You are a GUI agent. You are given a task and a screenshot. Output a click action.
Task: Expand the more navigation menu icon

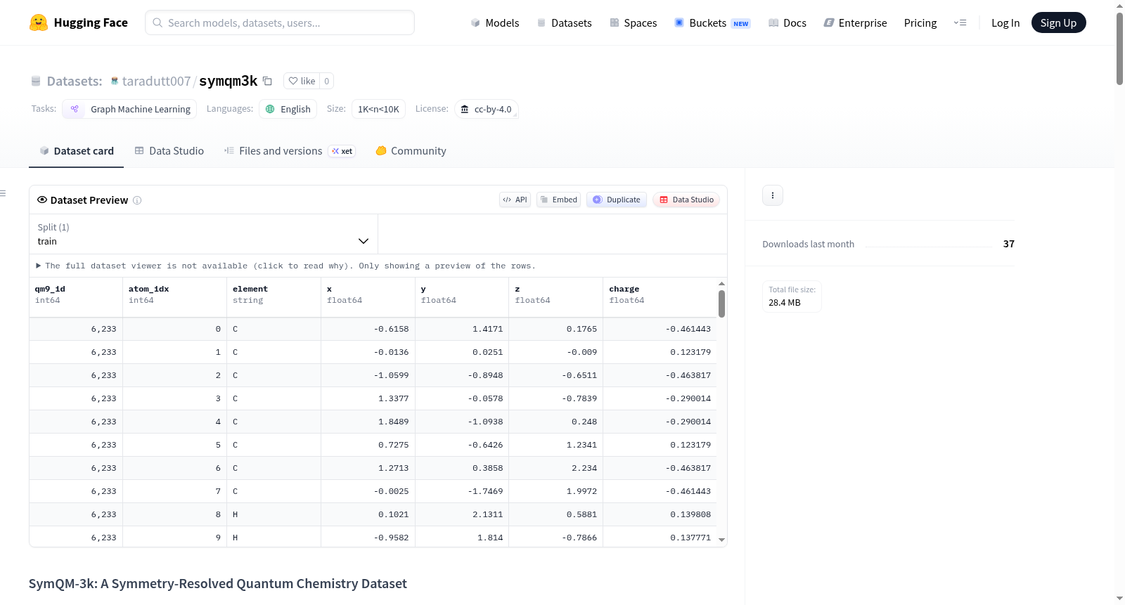click(x=960, y=22)
